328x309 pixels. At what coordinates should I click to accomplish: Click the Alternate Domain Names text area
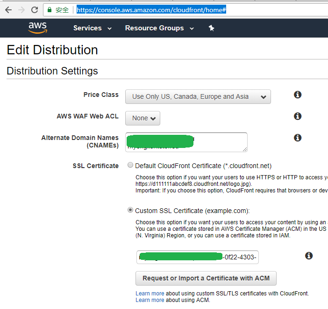point(186,142)
